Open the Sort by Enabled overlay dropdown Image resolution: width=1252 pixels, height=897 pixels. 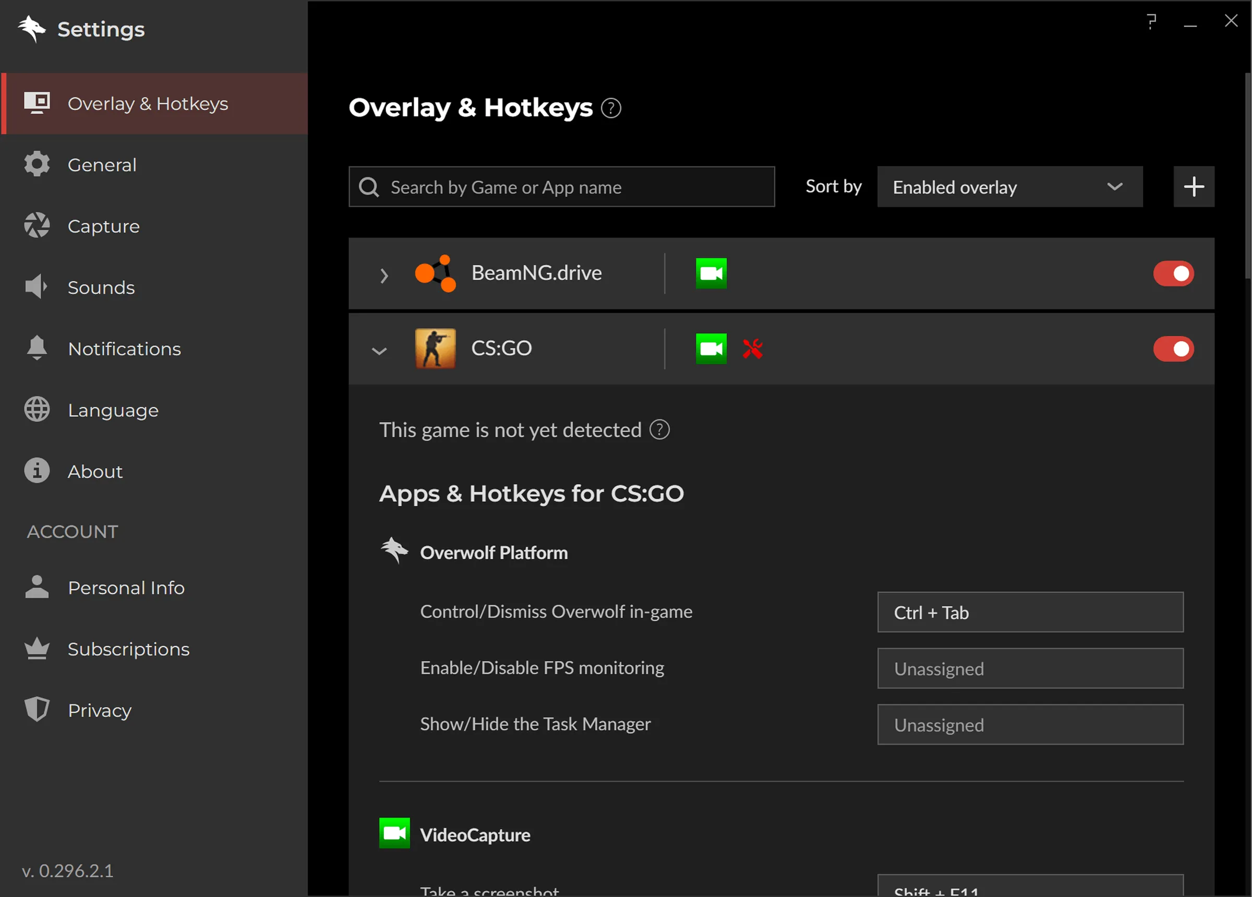(1009, 187)
